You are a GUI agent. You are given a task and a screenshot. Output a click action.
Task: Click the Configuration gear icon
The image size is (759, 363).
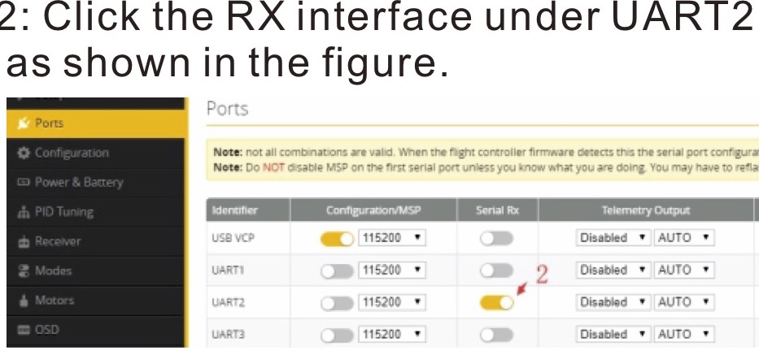point(24,153)
